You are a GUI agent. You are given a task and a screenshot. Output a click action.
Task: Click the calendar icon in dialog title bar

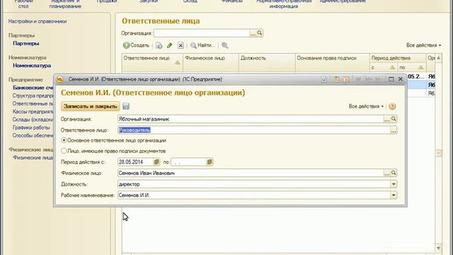[346, 79]
